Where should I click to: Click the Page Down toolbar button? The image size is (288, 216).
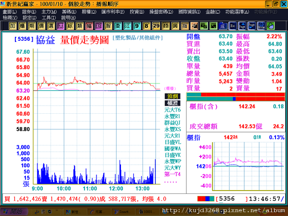(252, 26)
